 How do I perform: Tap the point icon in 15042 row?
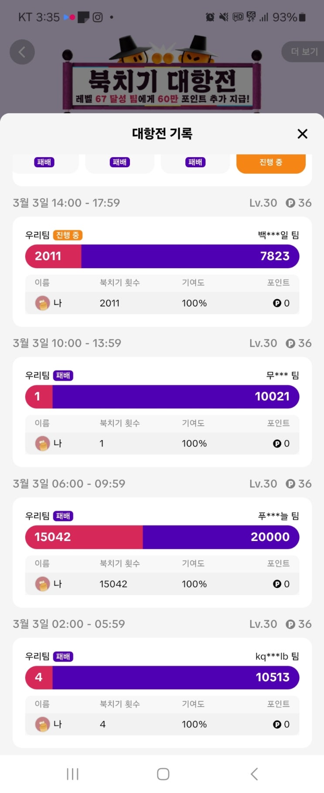(277, 584)
